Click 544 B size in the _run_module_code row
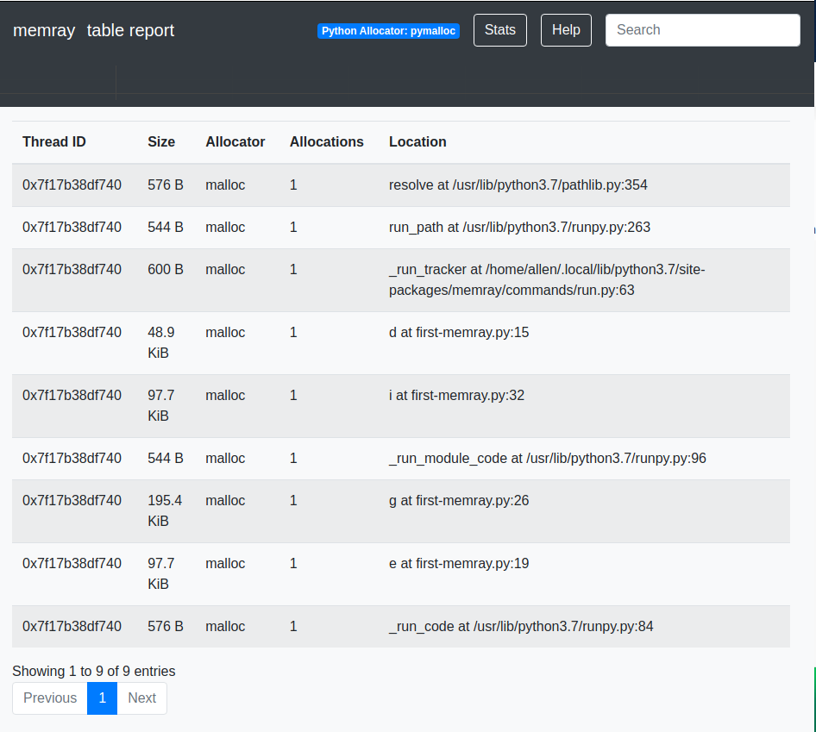This screenshot has height=732, width=816. (166, 459)
